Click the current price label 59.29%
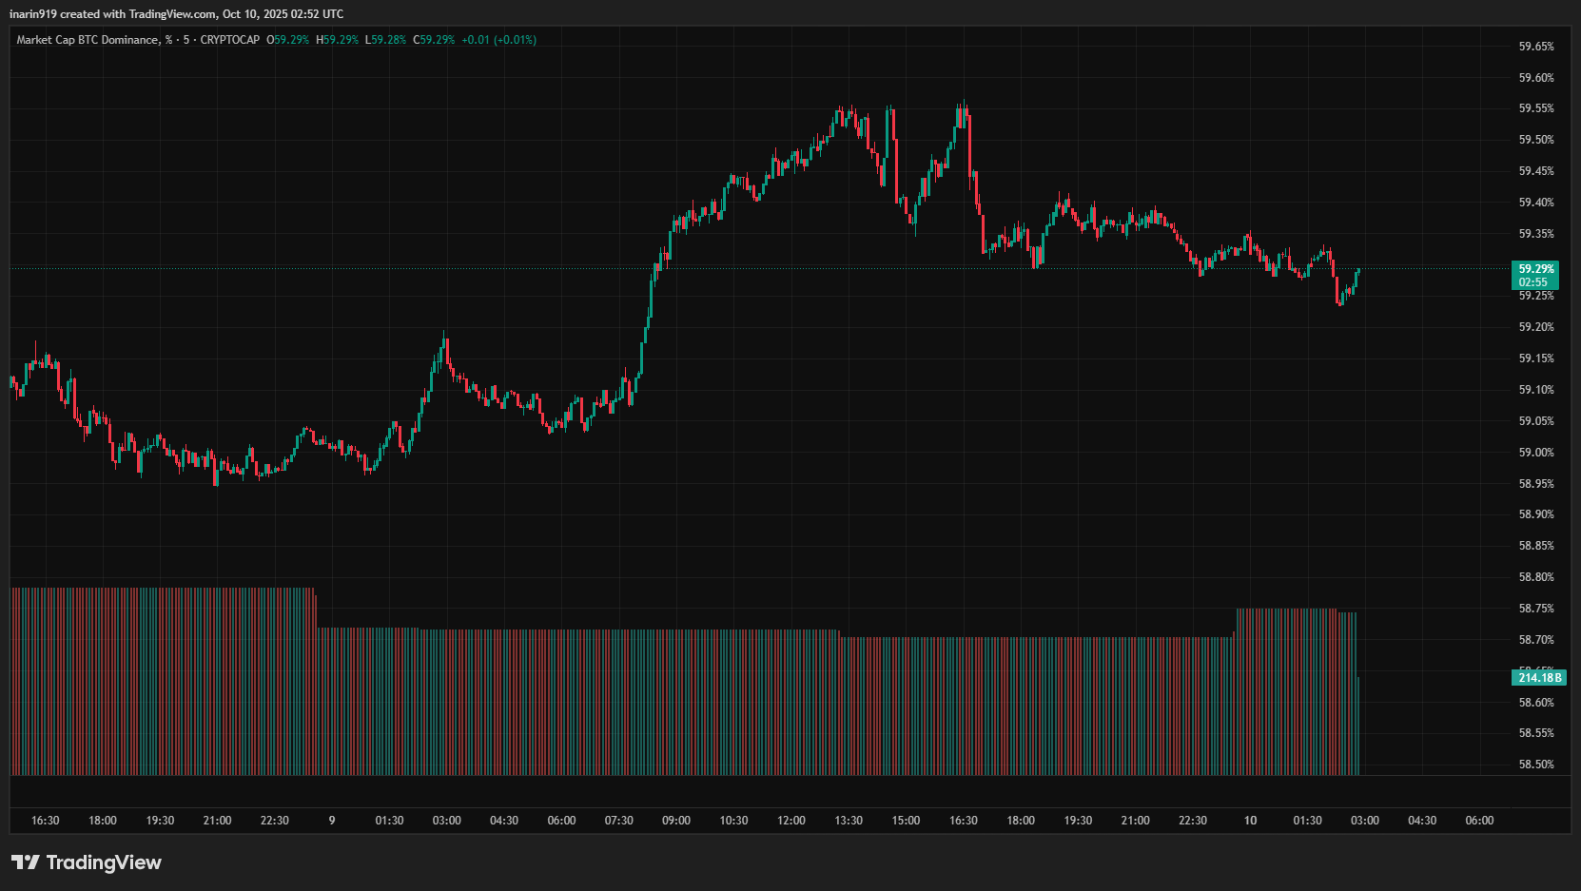This screenshot has height=891, width=1581. (x=1535, y=269)
